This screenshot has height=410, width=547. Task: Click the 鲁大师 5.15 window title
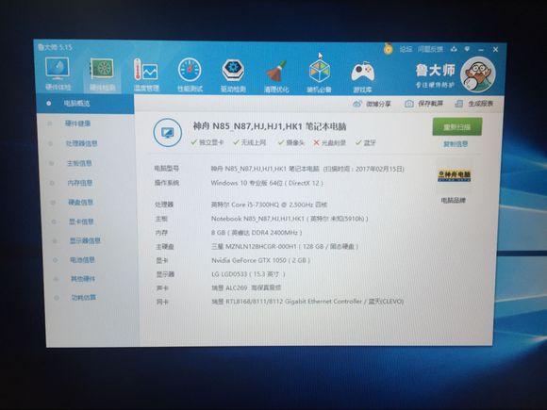pyautogui.click(x=55, y=47)
